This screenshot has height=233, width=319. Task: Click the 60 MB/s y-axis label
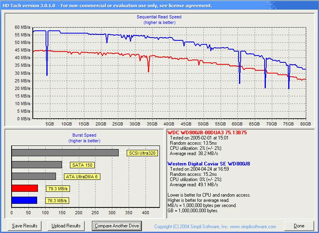(22, 27)
